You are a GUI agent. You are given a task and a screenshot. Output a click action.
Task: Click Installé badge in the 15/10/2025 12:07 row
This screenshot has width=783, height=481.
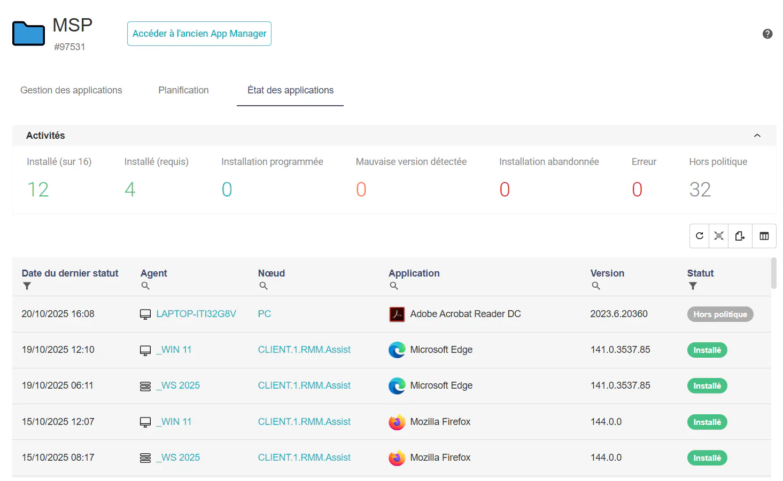point(707,422)
